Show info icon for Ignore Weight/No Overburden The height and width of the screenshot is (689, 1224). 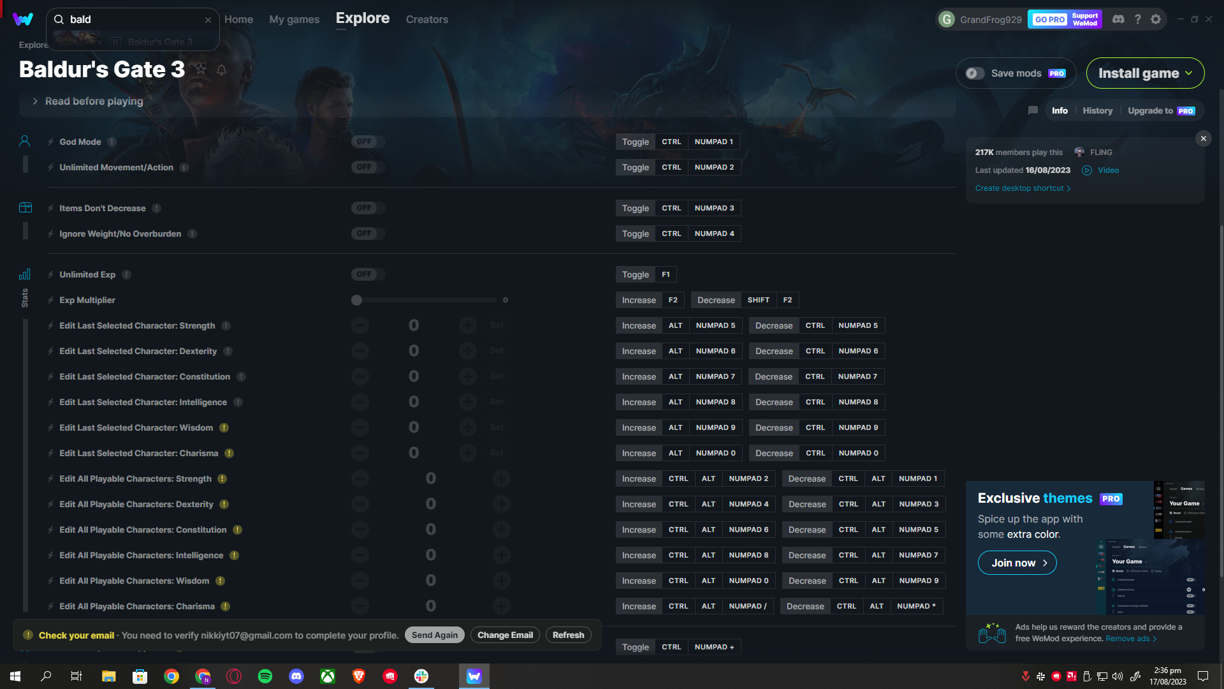[193, 233]
